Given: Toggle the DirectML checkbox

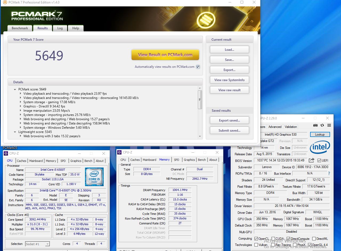Looking at the screenshot, I should coord(314,239).
